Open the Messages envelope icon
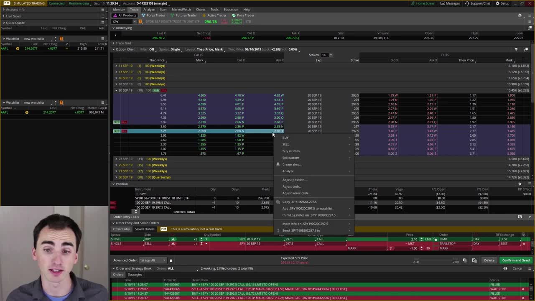Image resolution: width=535 pixels, height=301 pixels. tap(443, 3)
